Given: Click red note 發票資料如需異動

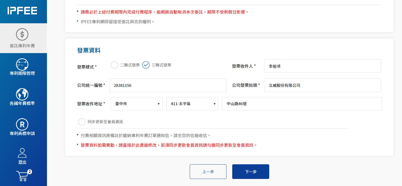Looking at the screenshot, I should 169,145.
